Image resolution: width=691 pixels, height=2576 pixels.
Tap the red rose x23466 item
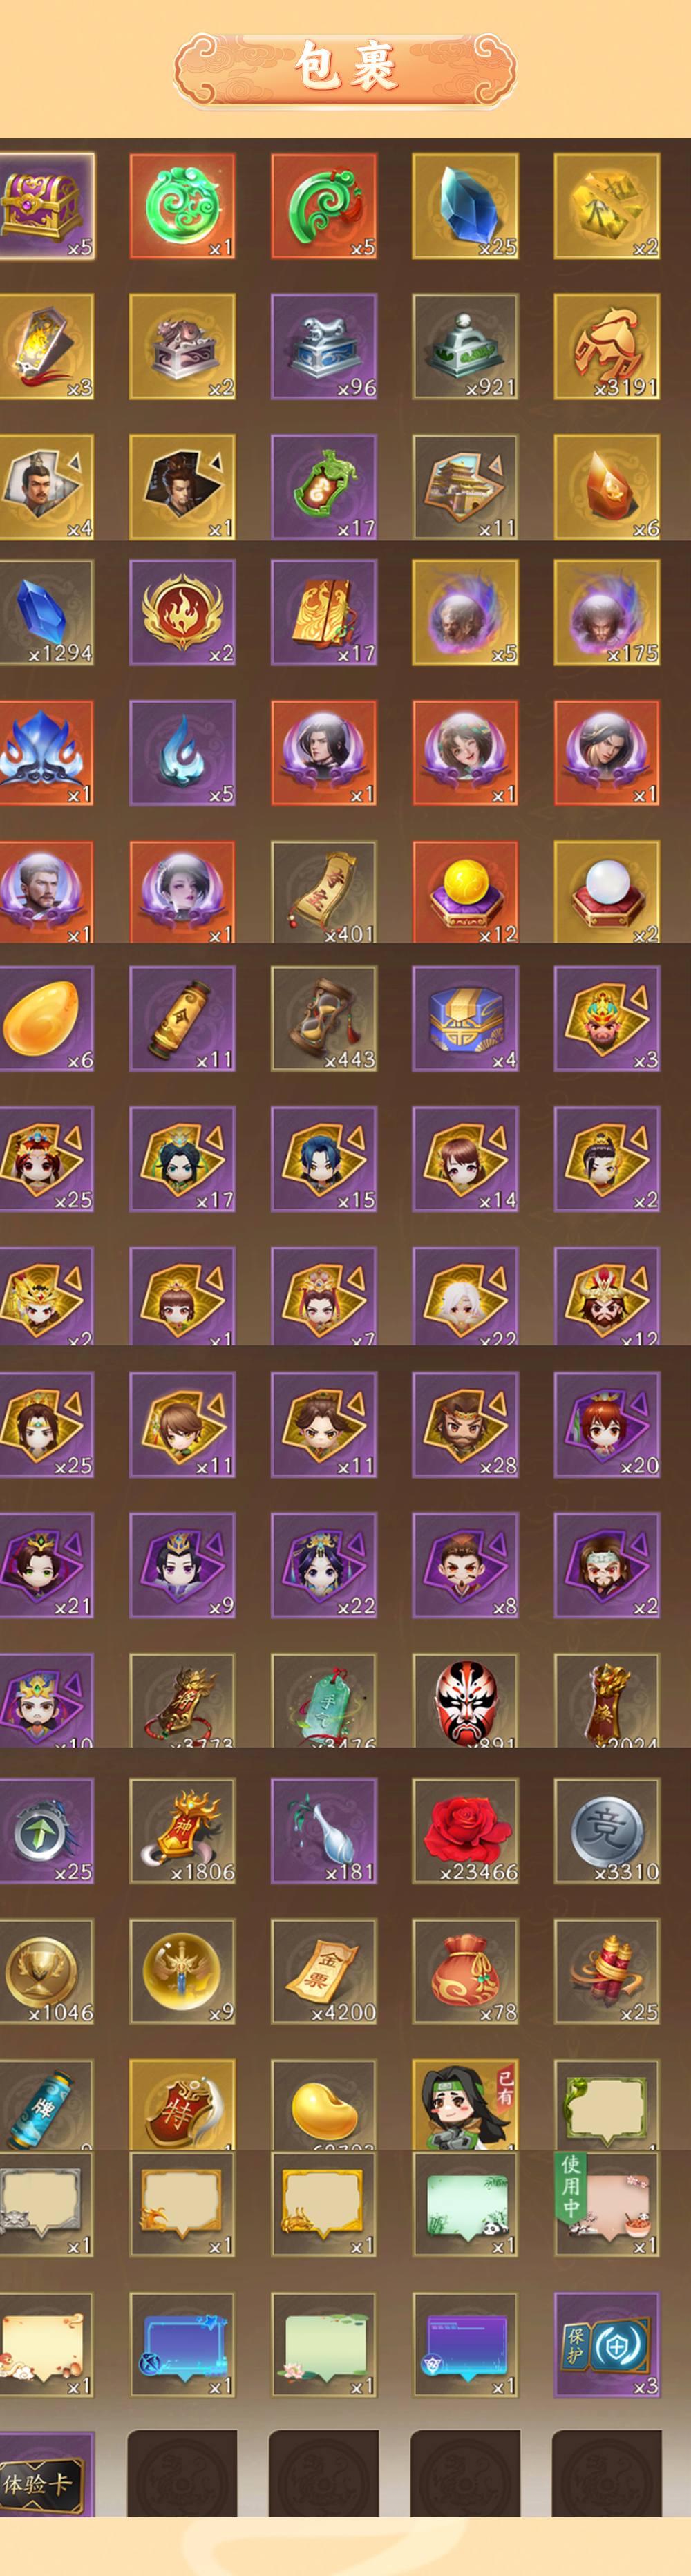click(x=465, y=1831)
